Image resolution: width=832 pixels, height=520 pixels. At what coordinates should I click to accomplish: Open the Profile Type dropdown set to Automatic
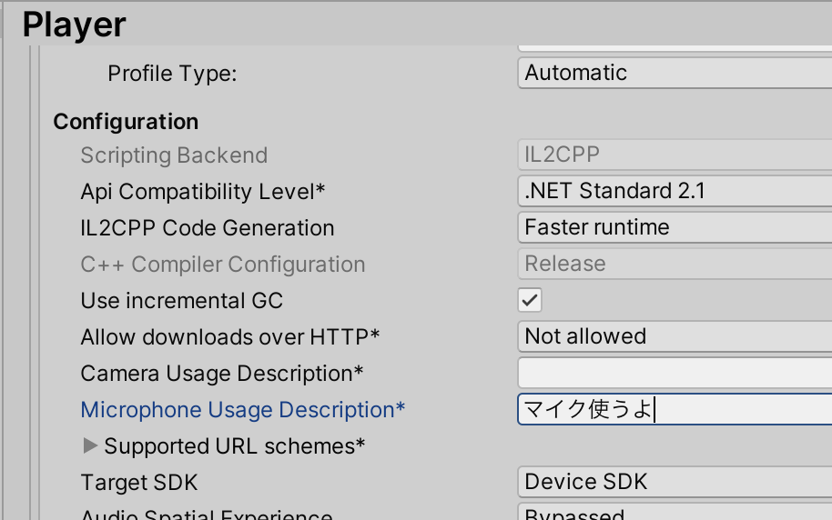click(x=675, y=73)
